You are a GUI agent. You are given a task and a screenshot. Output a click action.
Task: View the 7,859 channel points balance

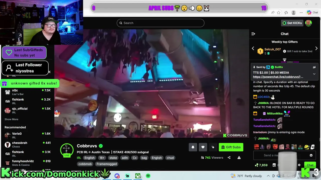[261, 165]
